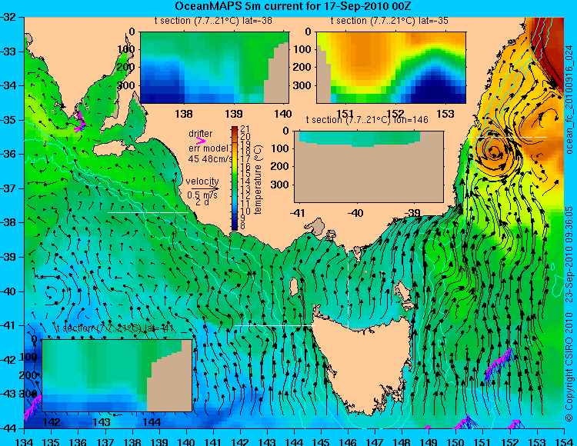The image size is (577, 446).
Task: Click the -36 latitude label on the left axis
Action: (8, 154)
